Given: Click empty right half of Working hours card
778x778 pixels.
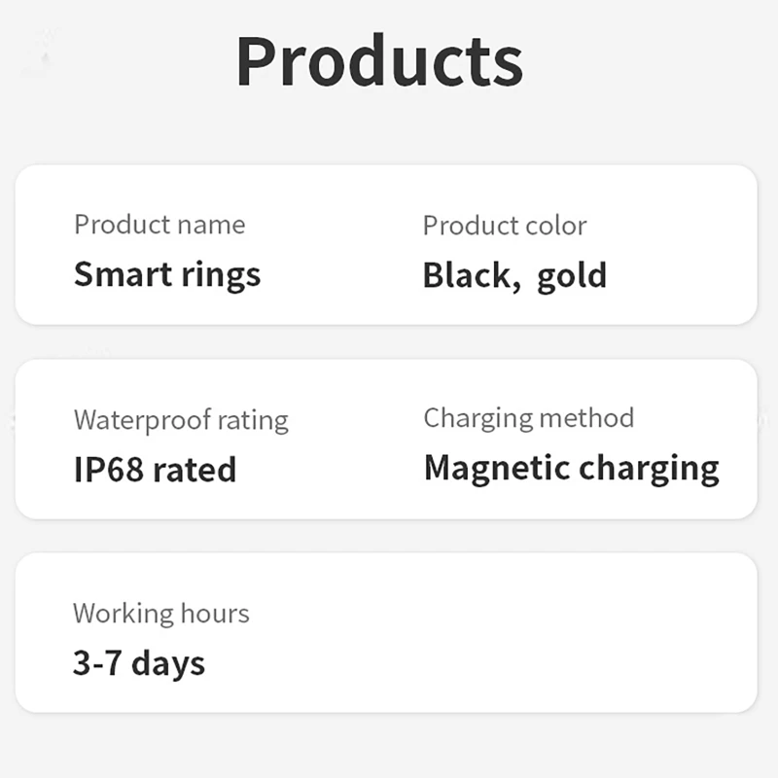Looking at the screenshot, I should (564, 632).
